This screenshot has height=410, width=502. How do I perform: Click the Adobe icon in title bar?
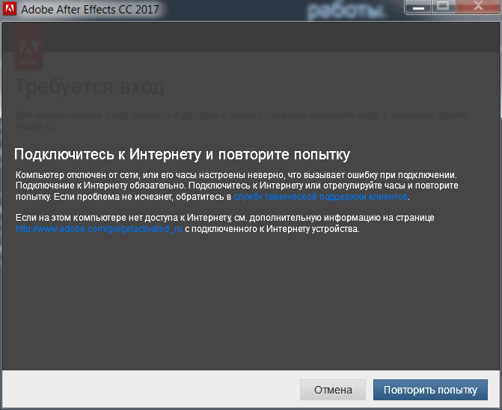(x=9, y=9)
